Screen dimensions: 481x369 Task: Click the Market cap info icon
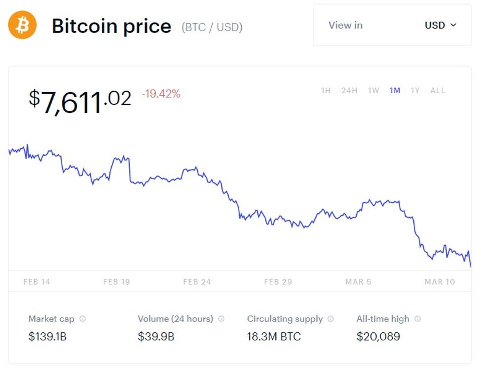[x=83, y=319]
